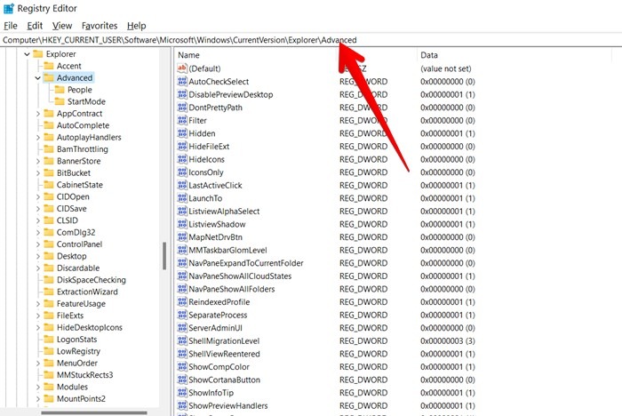Expand the AutoplayHandlers key
The image size is (622, 416).
click(x=38, y=138)
